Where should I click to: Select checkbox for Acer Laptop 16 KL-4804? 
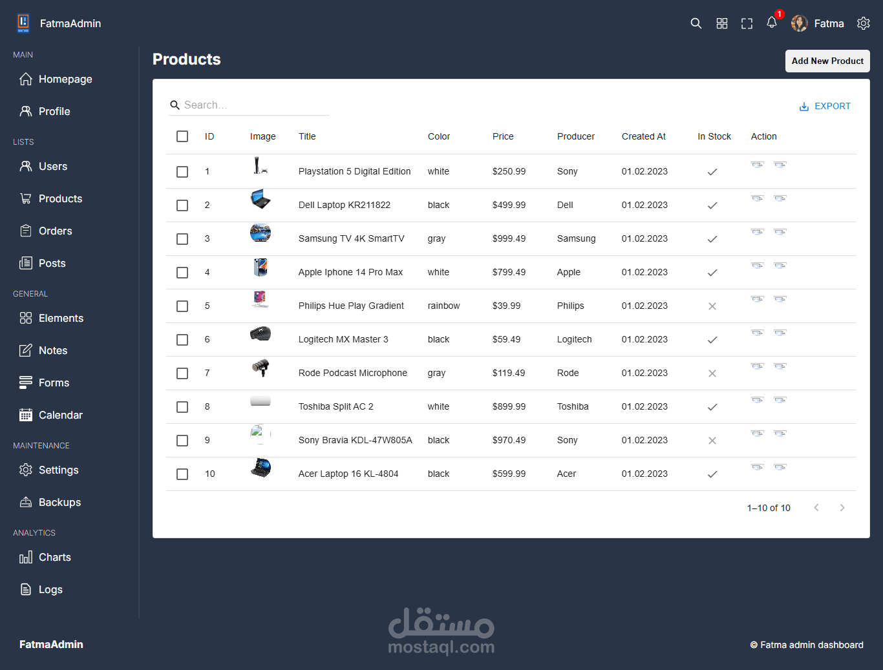tap(182, 474)
